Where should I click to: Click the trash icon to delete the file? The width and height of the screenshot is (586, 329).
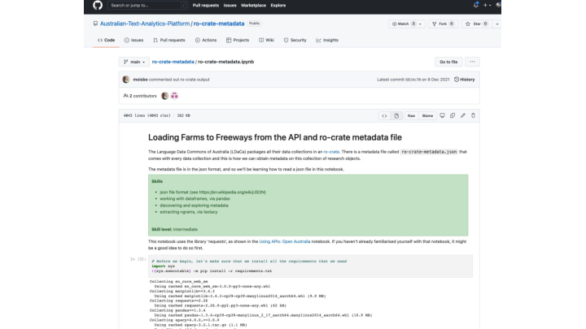point(474,116)
